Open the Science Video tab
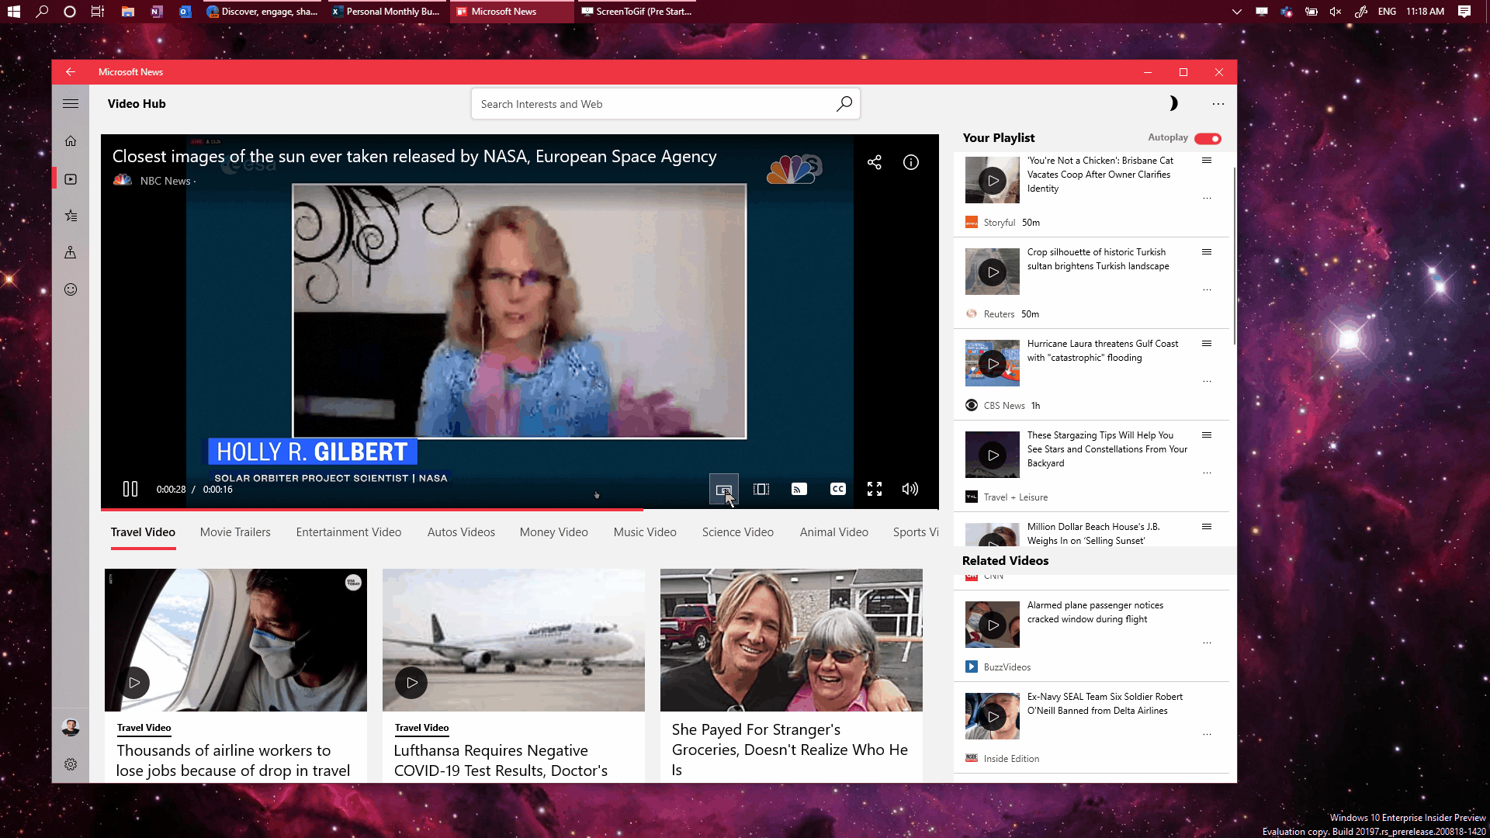This screenshot has width=1490, height=838. click(738, 532)
